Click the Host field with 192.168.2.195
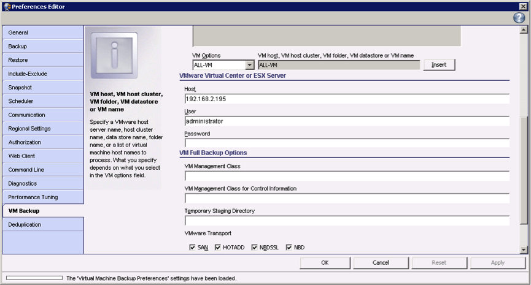 coord(347,99)
